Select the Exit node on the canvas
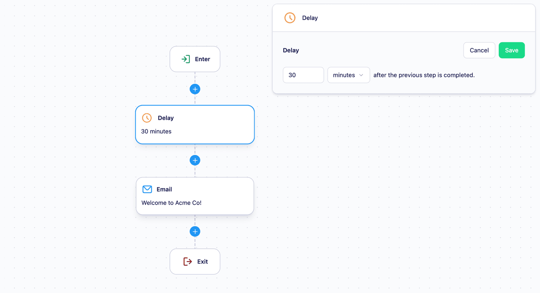The image size is (540, 293). point(195,261)
